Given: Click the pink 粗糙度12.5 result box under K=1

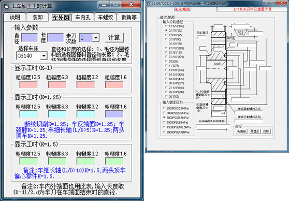Looking at the screenshot, I should click(x=28, y=85).
